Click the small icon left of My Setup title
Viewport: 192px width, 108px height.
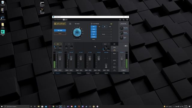pyautogui.click(x=70, y=24)
